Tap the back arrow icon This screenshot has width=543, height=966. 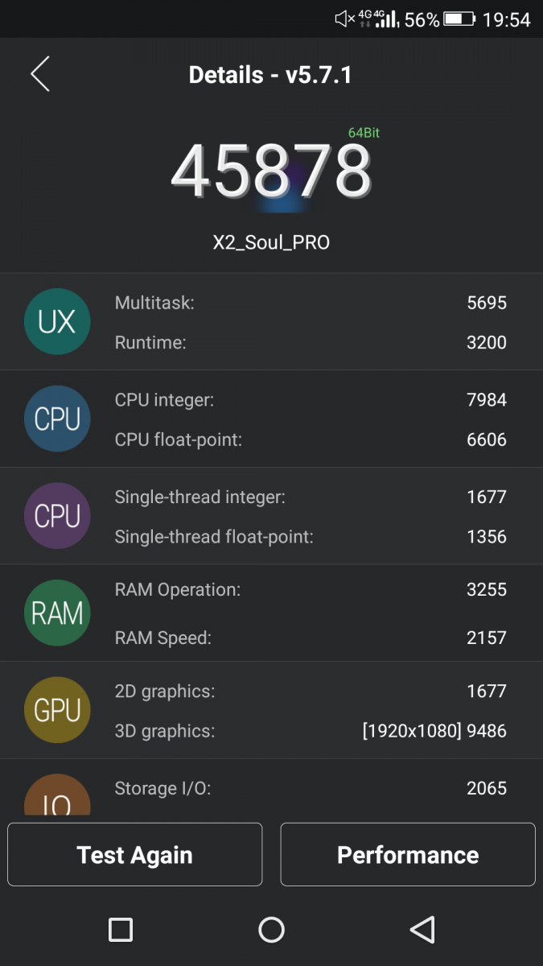(x=40, y=74)
